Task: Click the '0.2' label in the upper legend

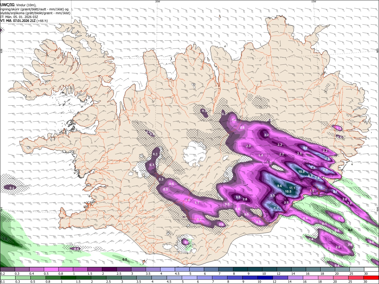Action: point(2,274)
